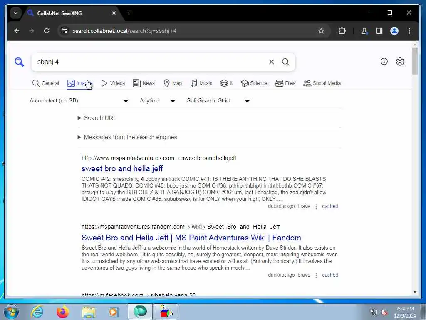426x320 pixels.
Task: Switch to the News tab
Action: (144, 83)
